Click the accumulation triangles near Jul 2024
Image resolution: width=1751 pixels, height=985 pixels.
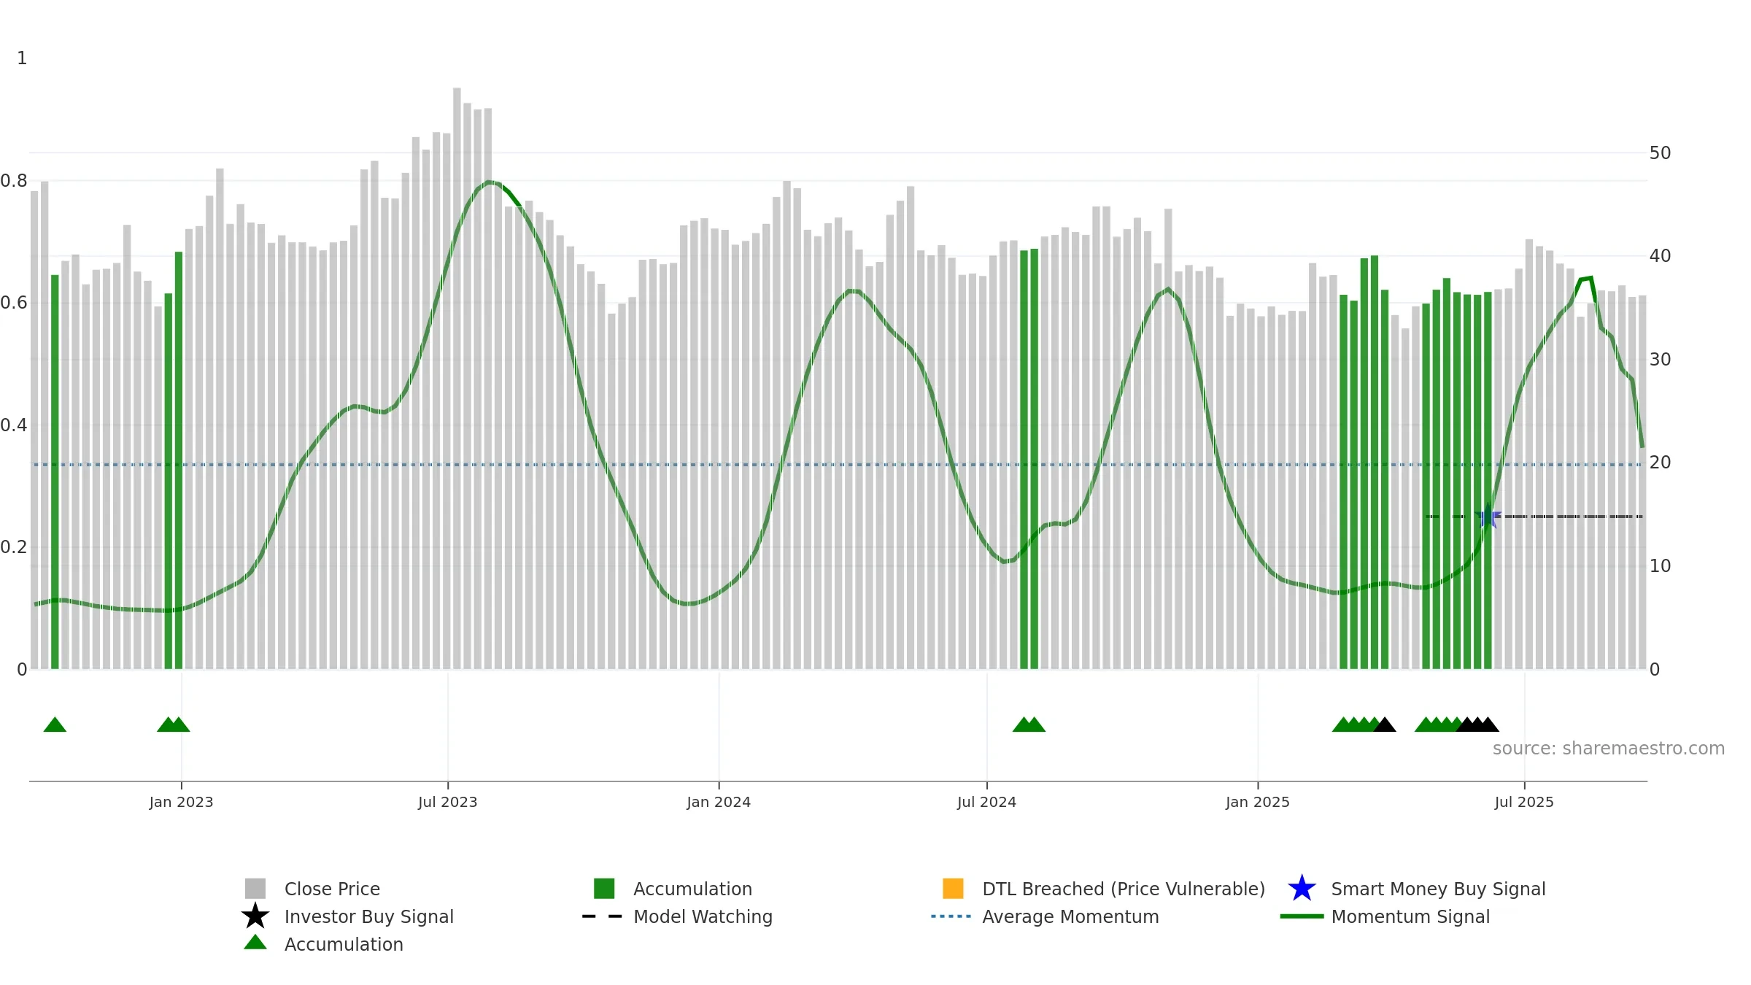(x=1029, y=725)
